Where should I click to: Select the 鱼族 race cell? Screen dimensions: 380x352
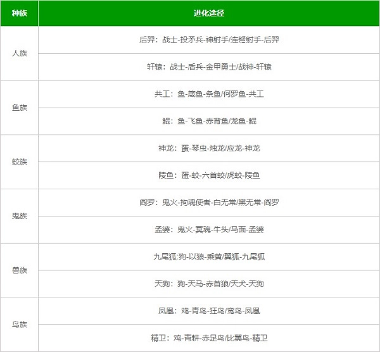tap(20, 108)
